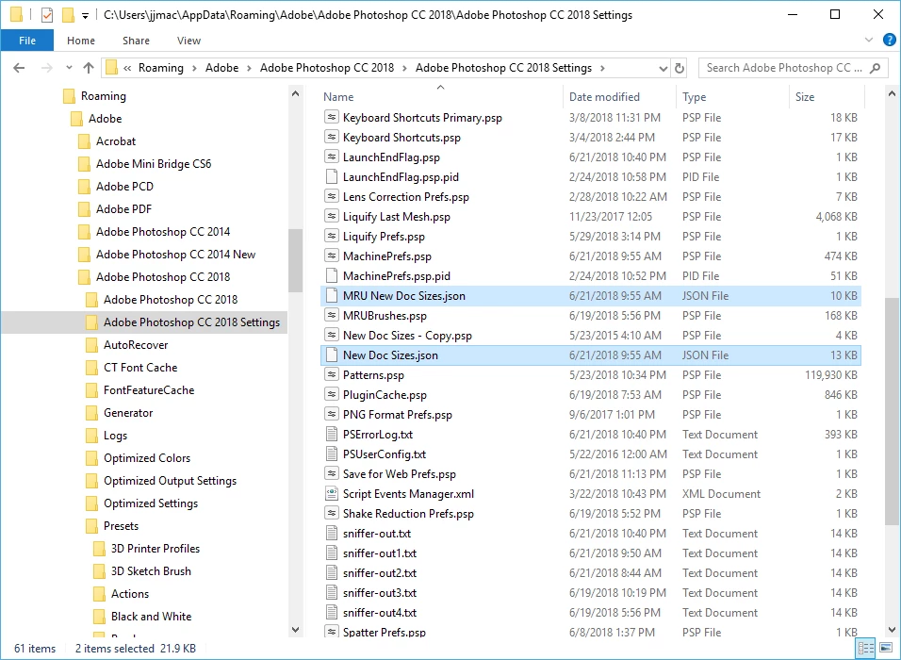Click XML icon of Script Events Manager.xml
The height and width of the screenshot is (660, 901).
[x=331, y=493]
